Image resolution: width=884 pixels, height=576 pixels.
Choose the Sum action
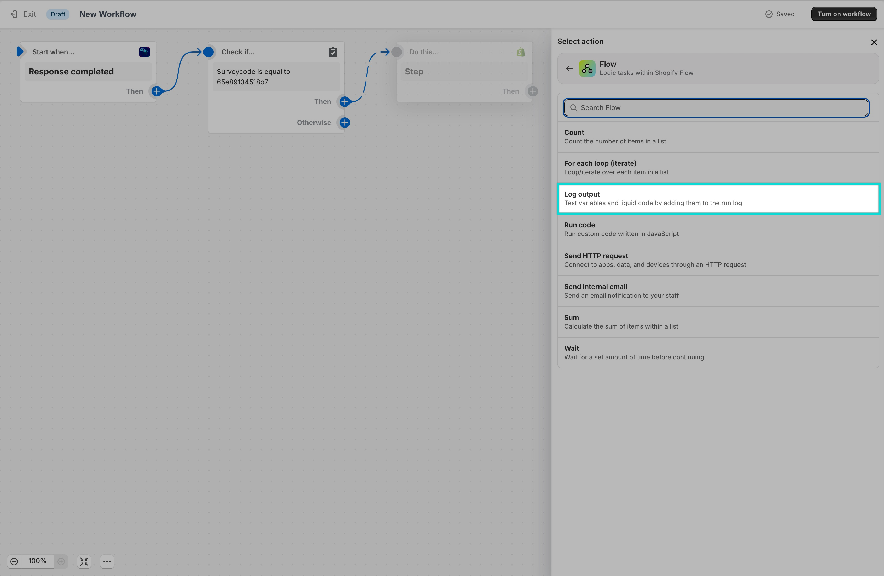coord(718,322)
